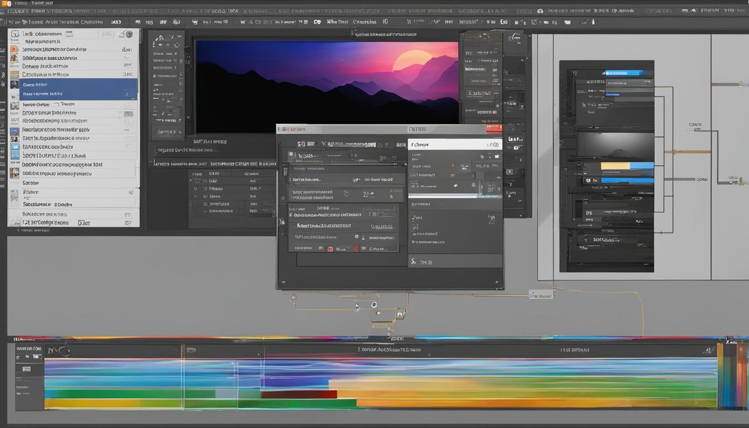
Task: Switch to the Files tab of the floating dialog
Action: [417, 129]
